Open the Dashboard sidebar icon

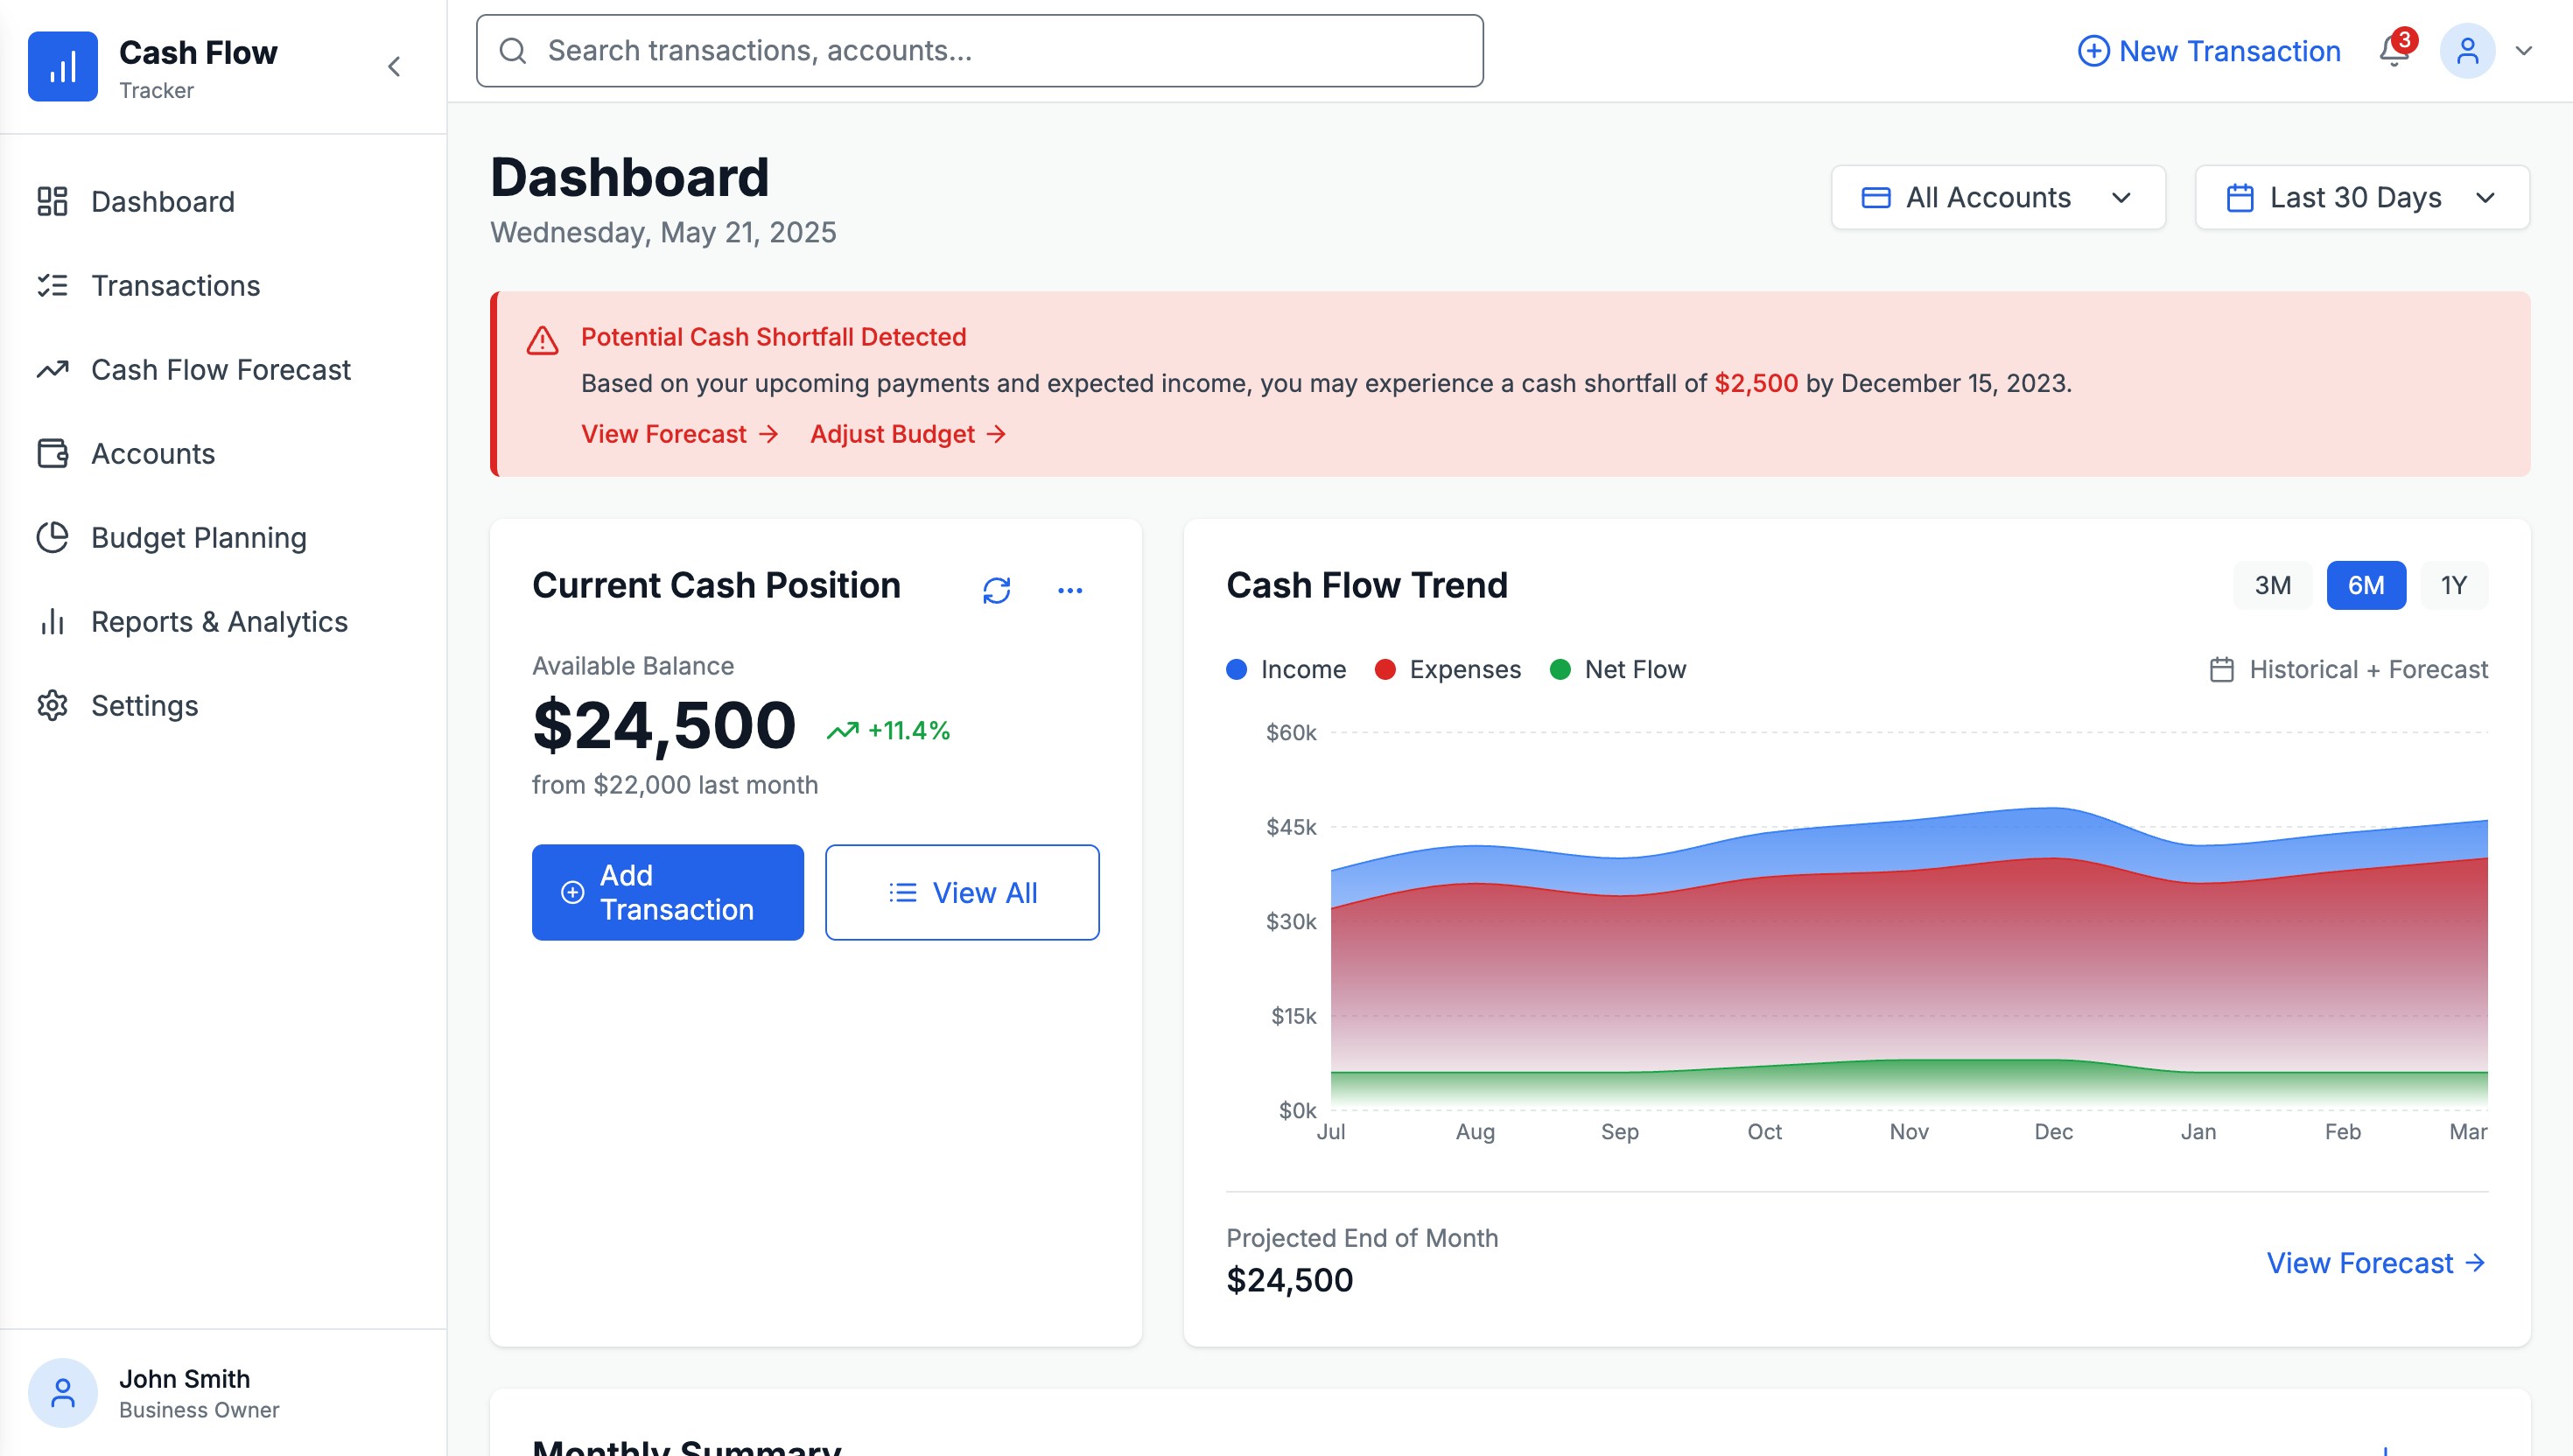pyautogui.click(x=52, y=201)
